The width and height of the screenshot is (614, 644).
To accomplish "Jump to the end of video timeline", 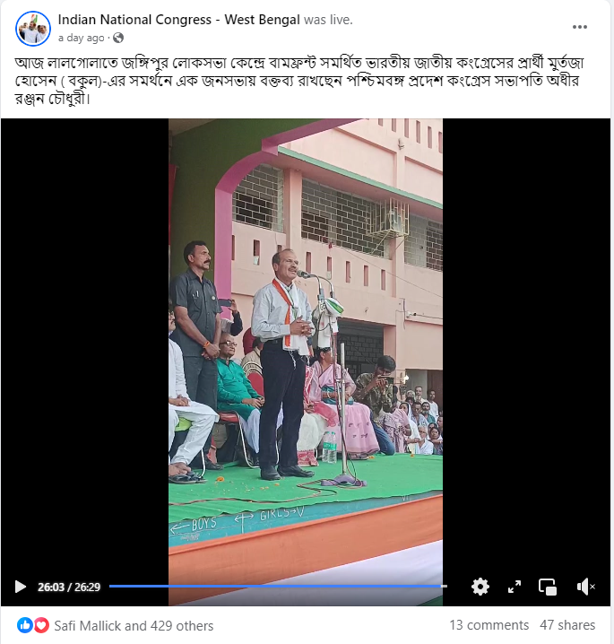I will (x=445, y=586).
